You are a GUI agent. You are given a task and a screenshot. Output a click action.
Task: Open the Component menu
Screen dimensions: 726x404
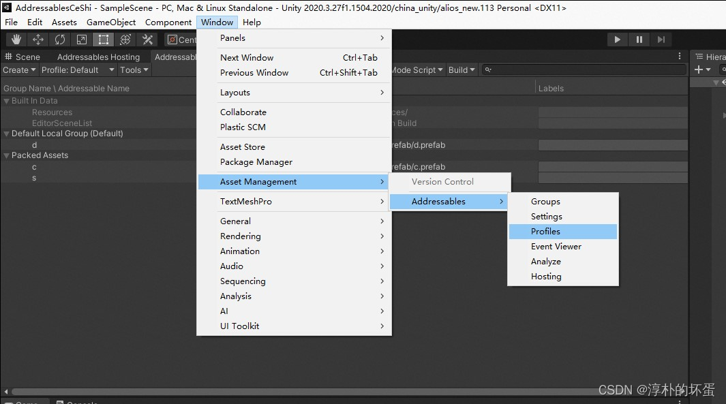(168, 22)
